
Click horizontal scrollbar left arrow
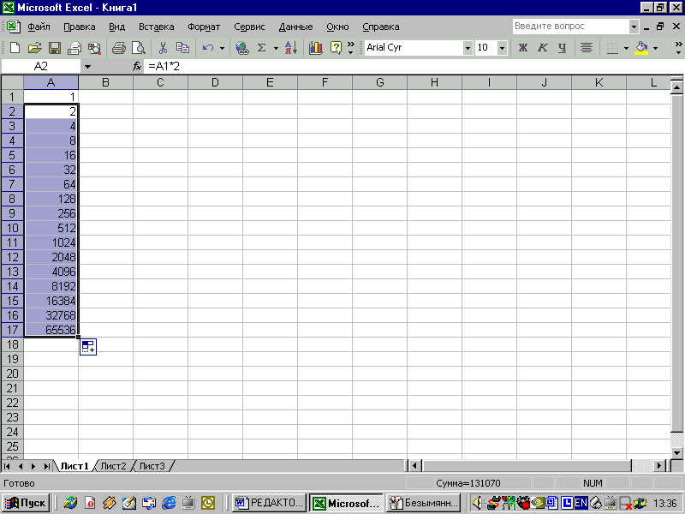(415, 466)
